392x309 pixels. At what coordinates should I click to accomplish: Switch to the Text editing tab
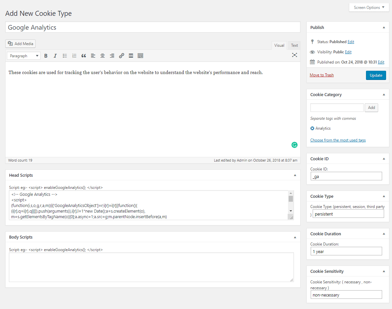(x=294, y=45)
